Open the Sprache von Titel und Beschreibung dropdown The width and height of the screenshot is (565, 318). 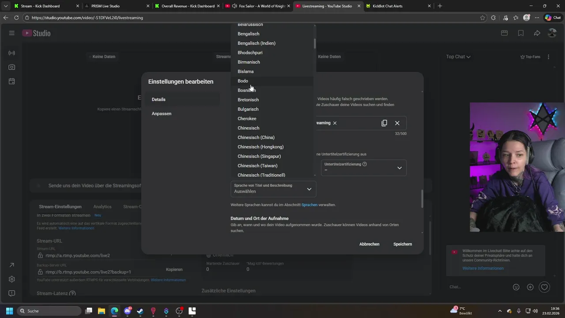[x=273, y=189]
